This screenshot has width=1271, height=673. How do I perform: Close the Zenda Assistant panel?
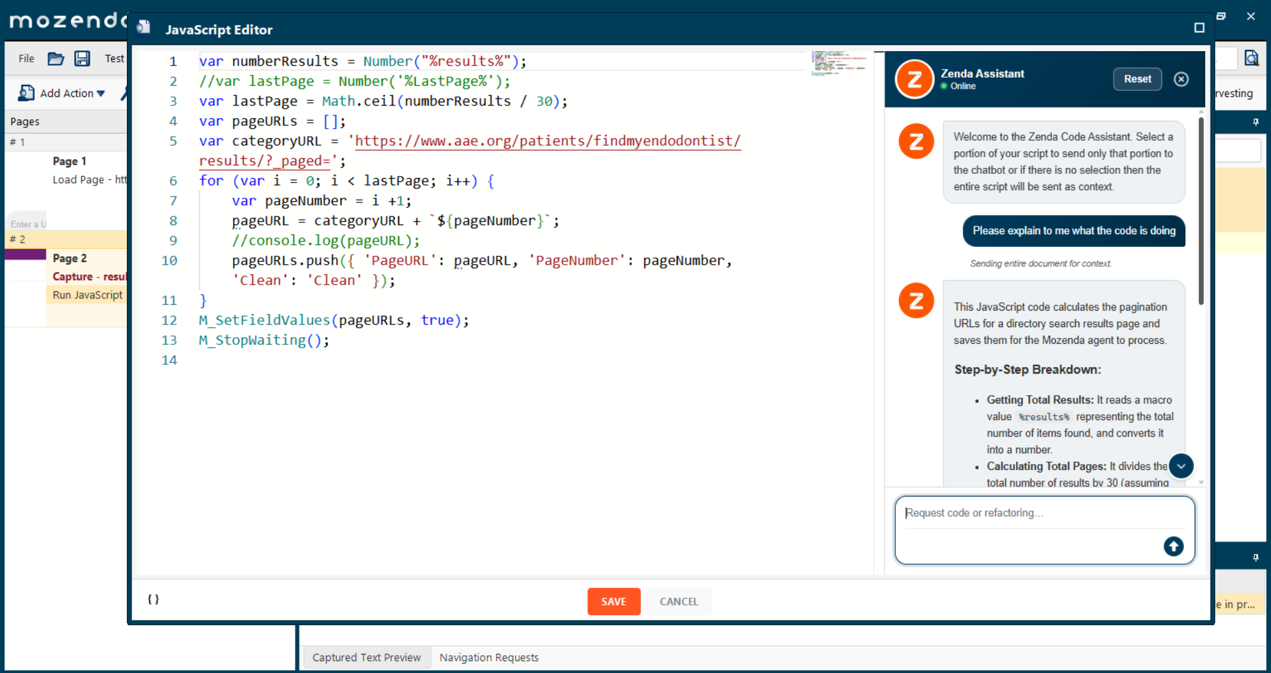click(x=1181, y=79)
